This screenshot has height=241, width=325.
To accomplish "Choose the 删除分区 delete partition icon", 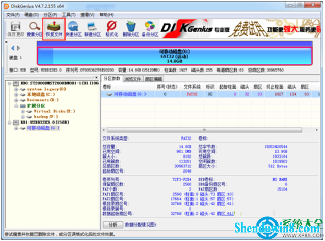I will pyautogui.click(x=131, y=29).
